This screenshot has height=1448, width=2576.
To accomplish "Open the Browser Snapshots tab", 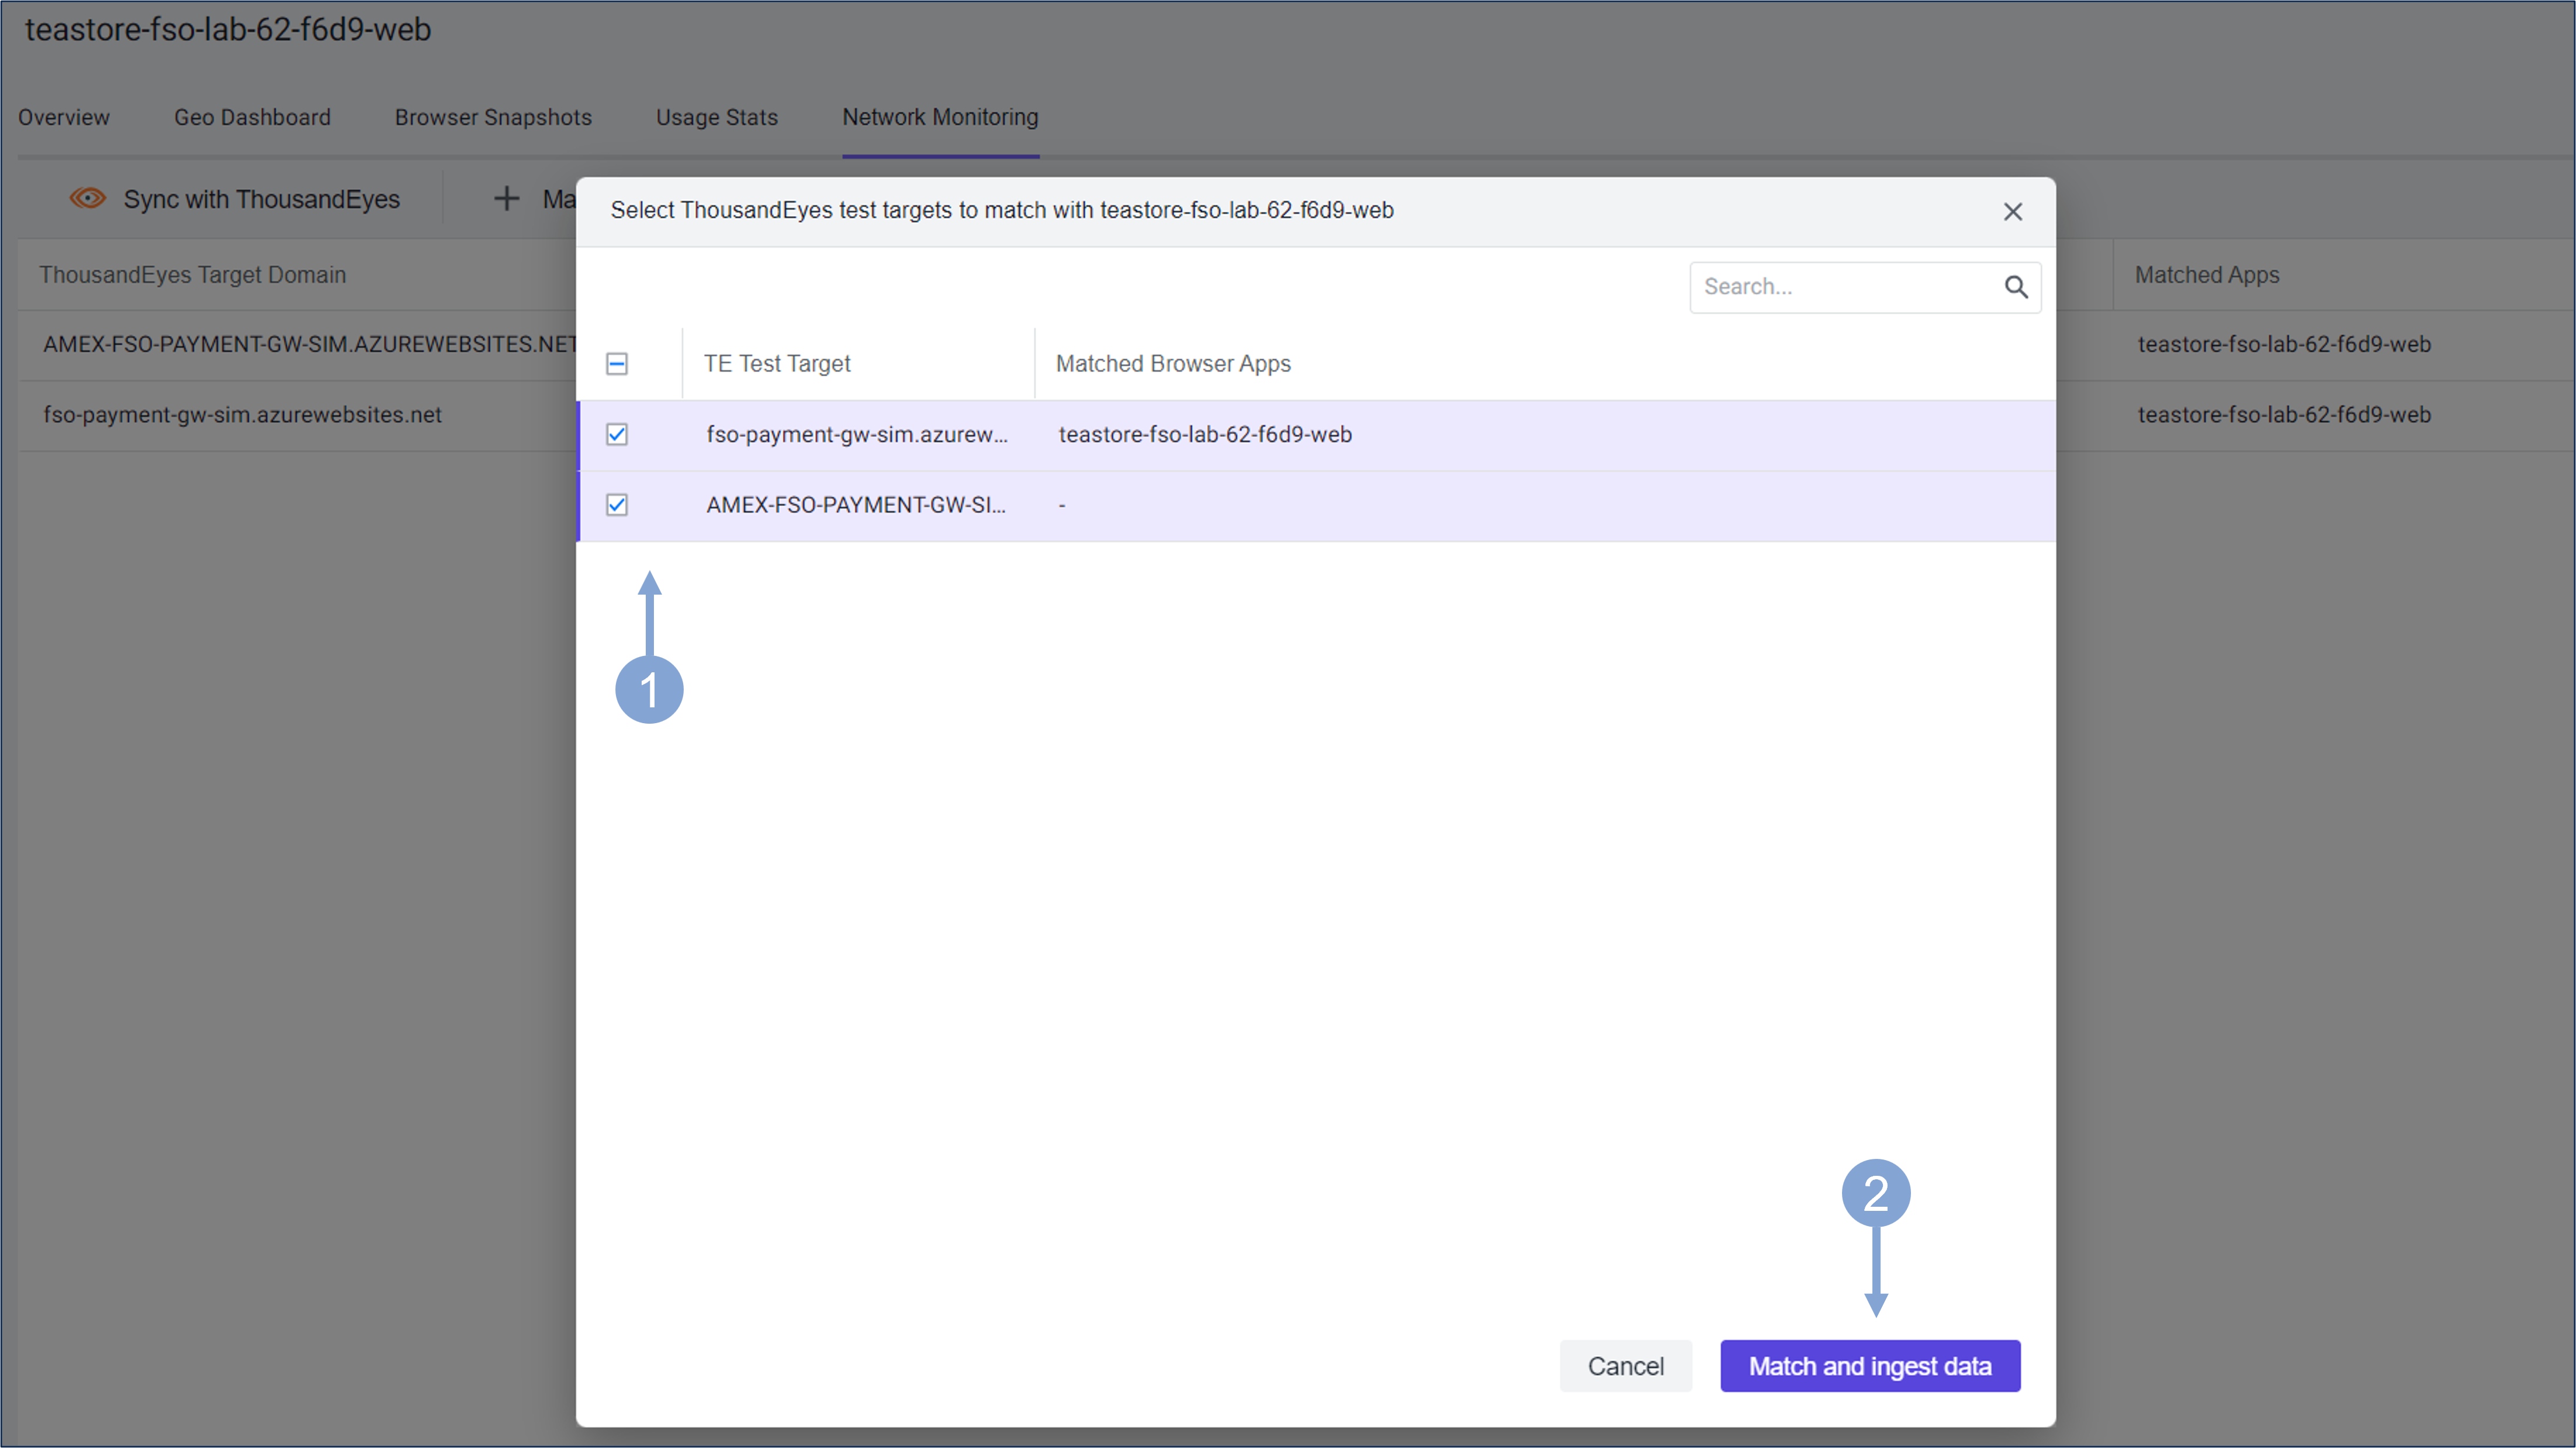I will [x=493, y=117].
